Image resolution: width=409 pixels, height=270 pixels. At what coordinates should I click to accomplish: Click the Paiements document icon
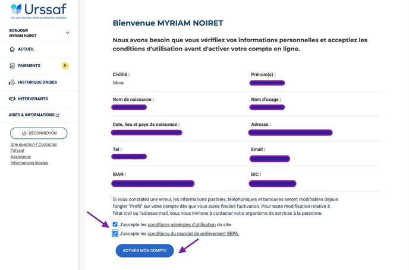[12, 66]
